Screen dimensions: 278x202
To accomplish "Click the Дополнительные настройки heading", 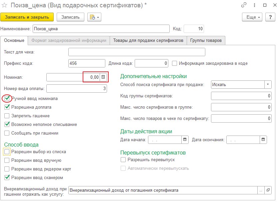I will point(154,76).
